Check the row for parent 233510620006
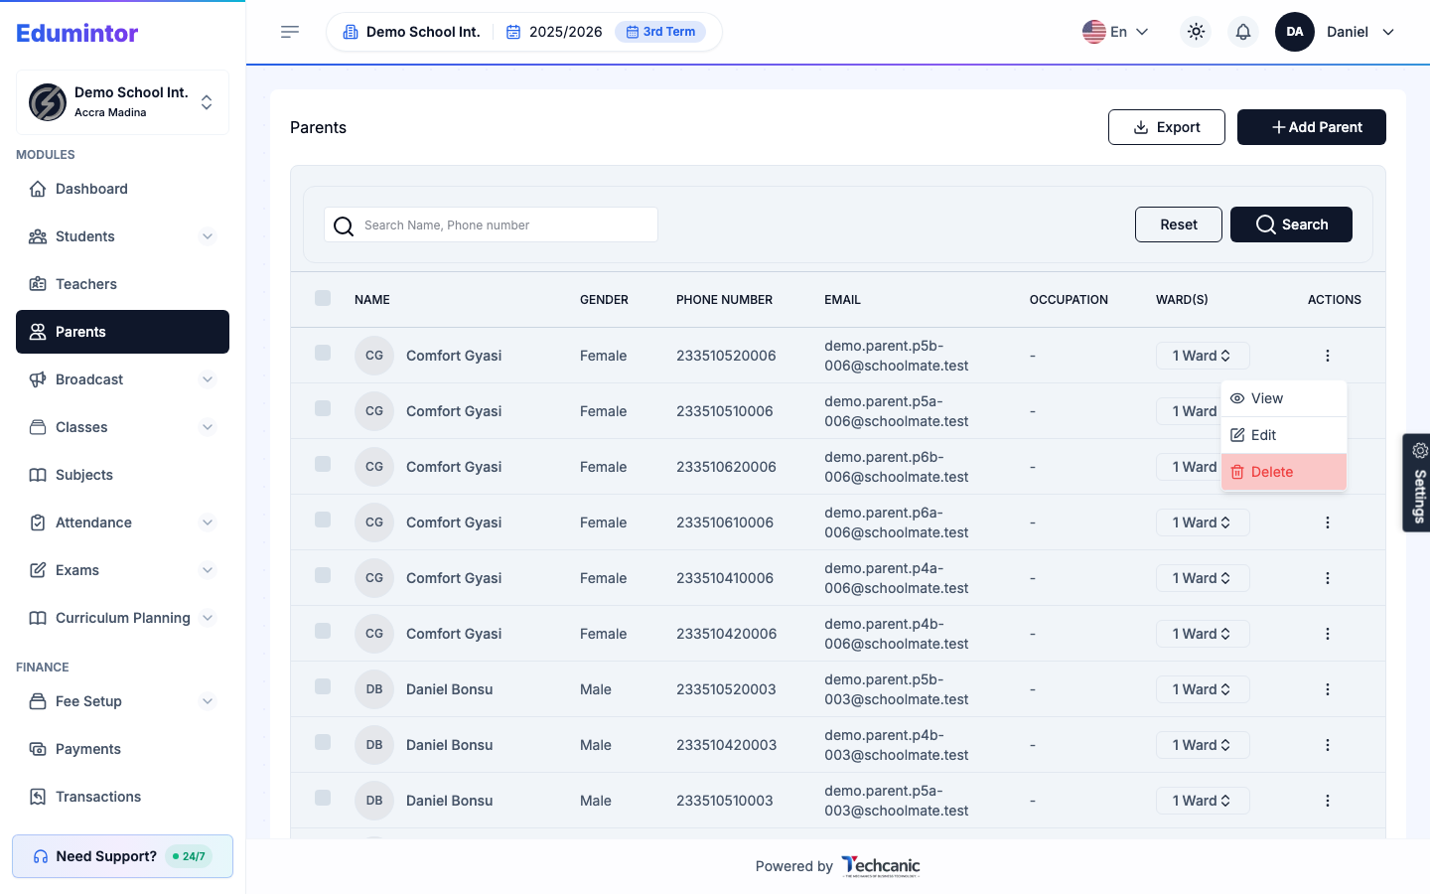This screenshot has height=894, width=1430. point(323,464)
